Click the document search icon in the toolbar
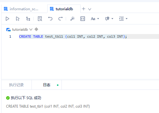This screenshot has width=159, height=113. click(x=40, y=19)
